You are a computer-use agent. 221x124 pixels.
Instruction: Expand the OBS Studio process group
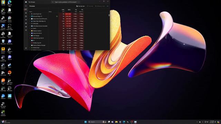(30, 24)
